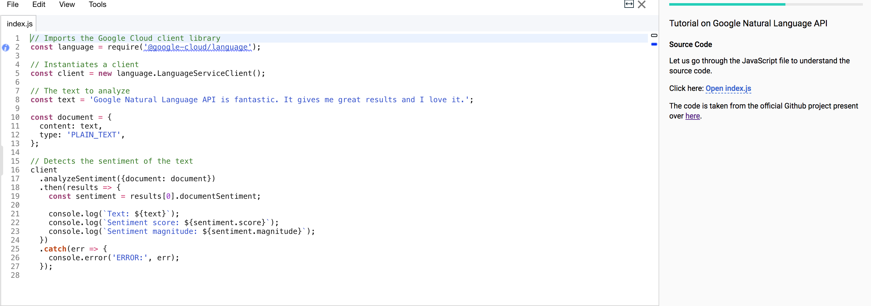Click the comment '// Detects the sentiment of the text'
The width and height of the screenshot is (871, 306).
(x=112, y=161)
